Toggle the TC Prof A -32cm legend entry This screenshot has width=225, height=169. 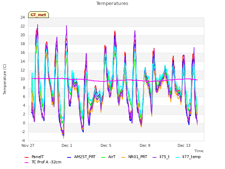43,162
